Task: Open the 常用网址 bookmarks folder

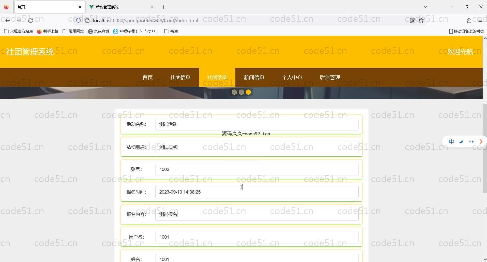Action: click(x=73, y=31)
